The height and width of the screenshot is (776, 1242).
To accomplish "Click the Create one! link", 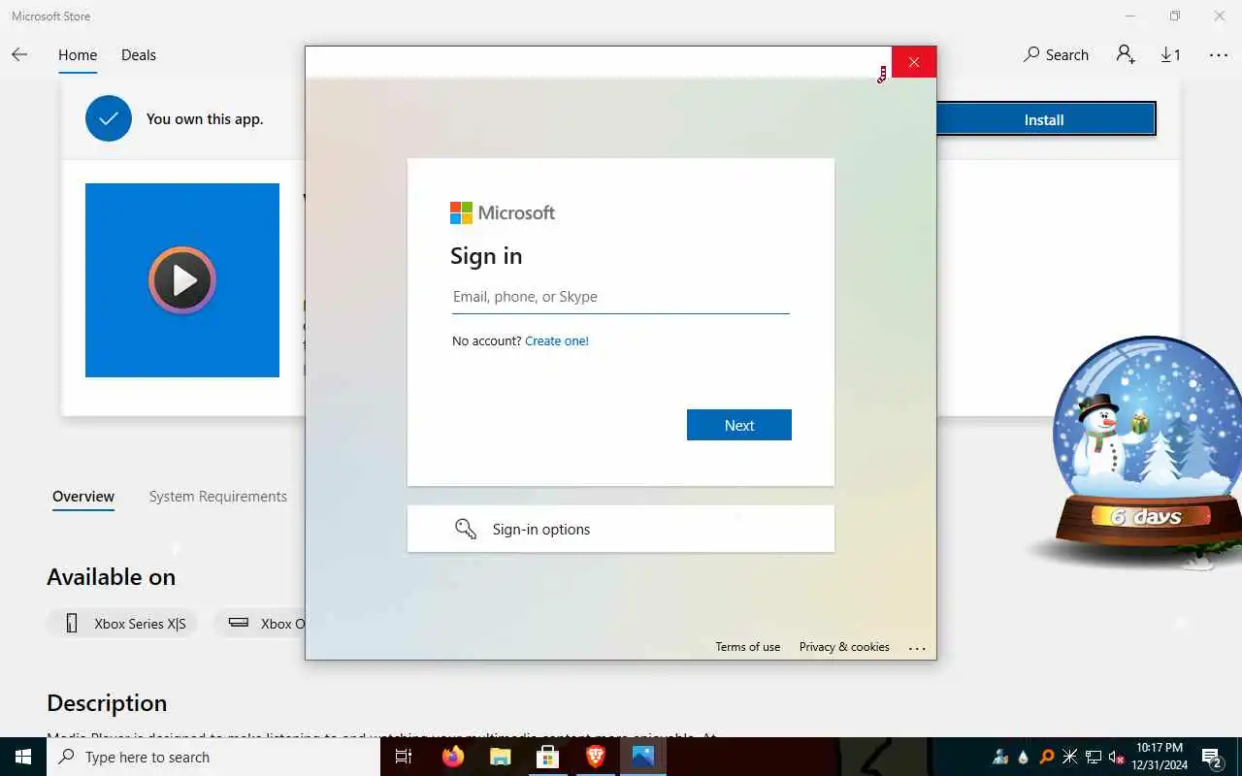I will coord(557,340).
